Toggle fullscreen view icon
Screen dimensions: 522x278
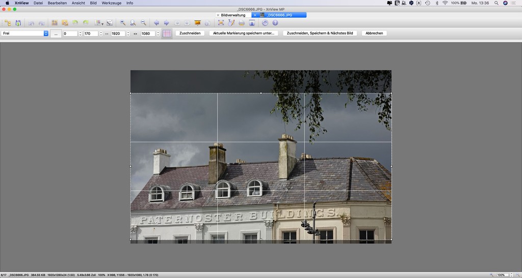221,23
